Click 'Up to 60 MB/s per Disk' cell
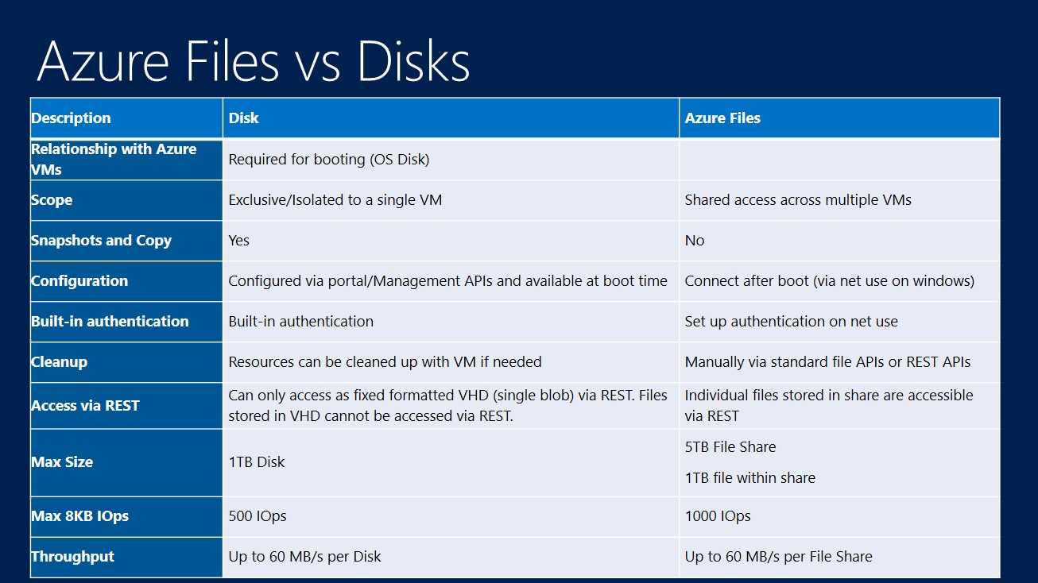1038x583 pixels. (x=305, y=557)
